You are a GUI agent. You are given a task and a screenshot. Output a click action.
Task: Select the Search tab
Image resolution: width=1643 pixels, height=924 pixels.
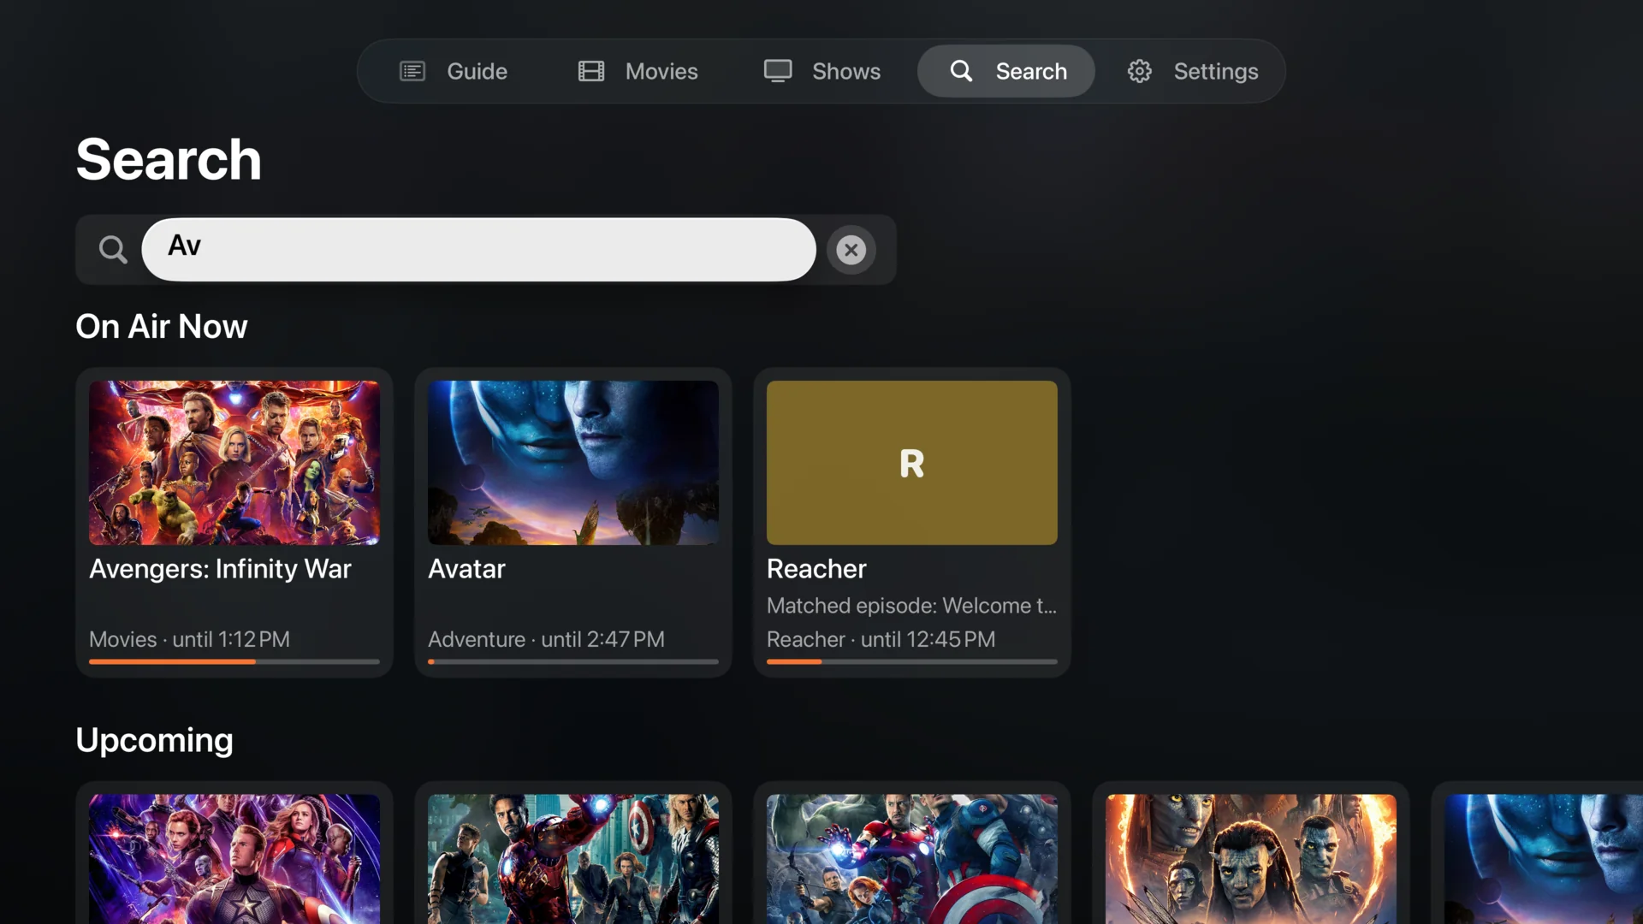(1006, 71)
